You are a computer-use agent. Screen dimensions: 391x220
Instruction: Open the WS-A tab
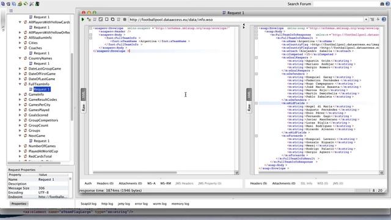tap(151, 183)
